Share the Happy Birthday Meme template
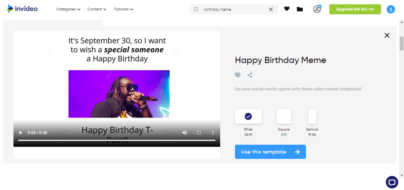This screenshot has width=404, height=190. (x=250, y=75)
